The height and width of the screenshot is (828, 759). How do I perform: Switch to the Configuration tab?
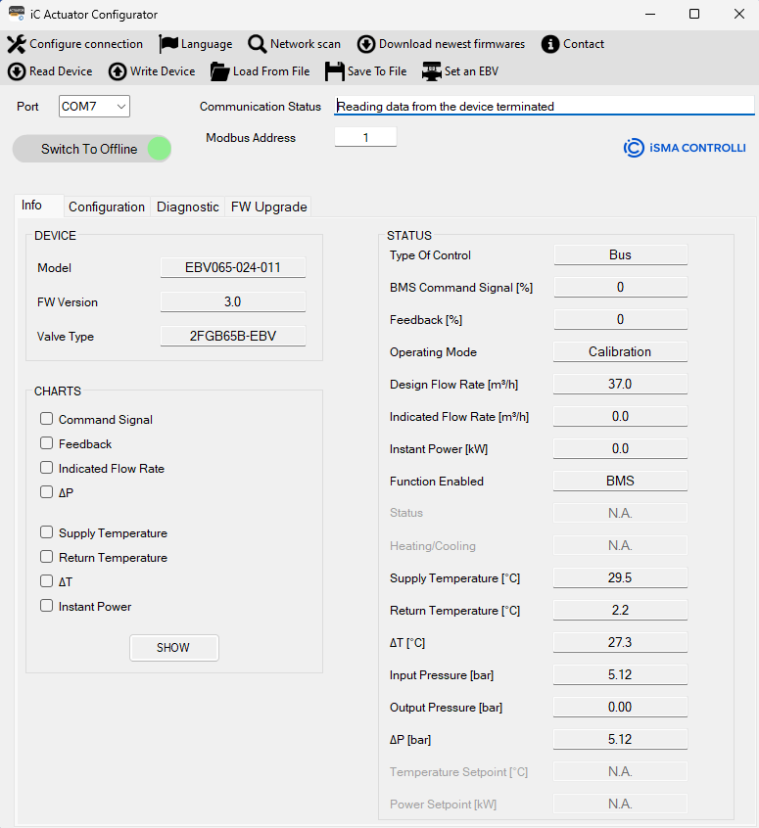(x=107, y=207)
